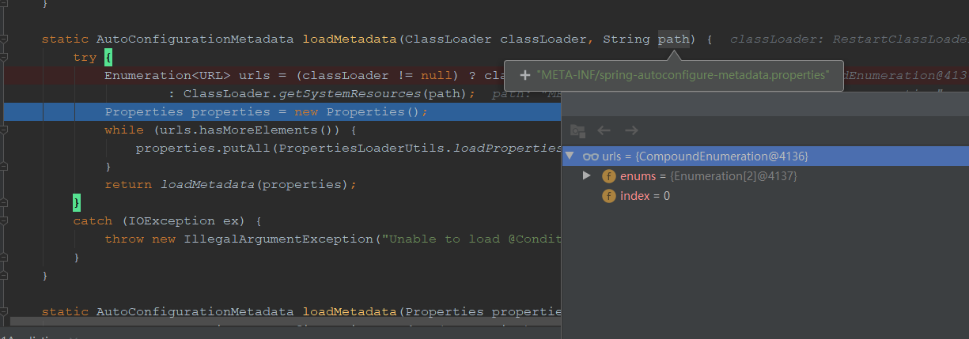Screen dimensions: 969x339
Task: Select the urls = {CompoundEnumeration@4136} row
Action: 765,156
